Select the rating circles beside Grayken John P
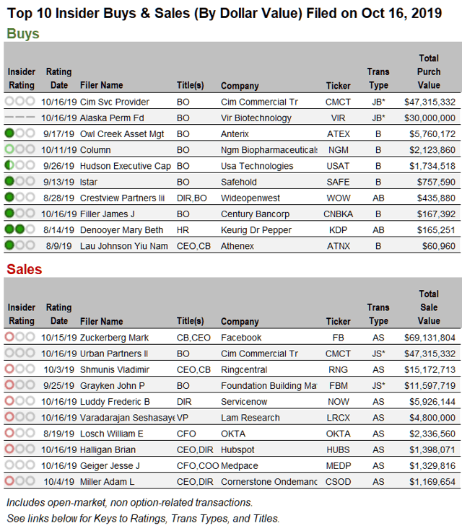Viewport: 462px width, 531px height. (19, 385)
